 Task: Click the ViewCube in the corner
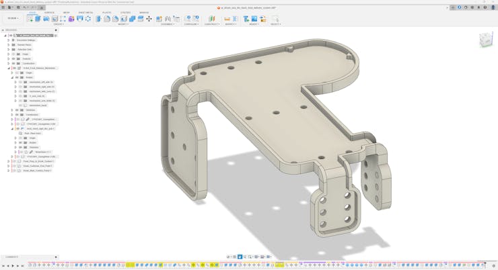click(485, 40)
